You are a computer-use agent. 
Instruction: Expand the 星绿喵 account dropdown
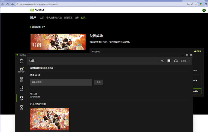click(x=190, y=61)
